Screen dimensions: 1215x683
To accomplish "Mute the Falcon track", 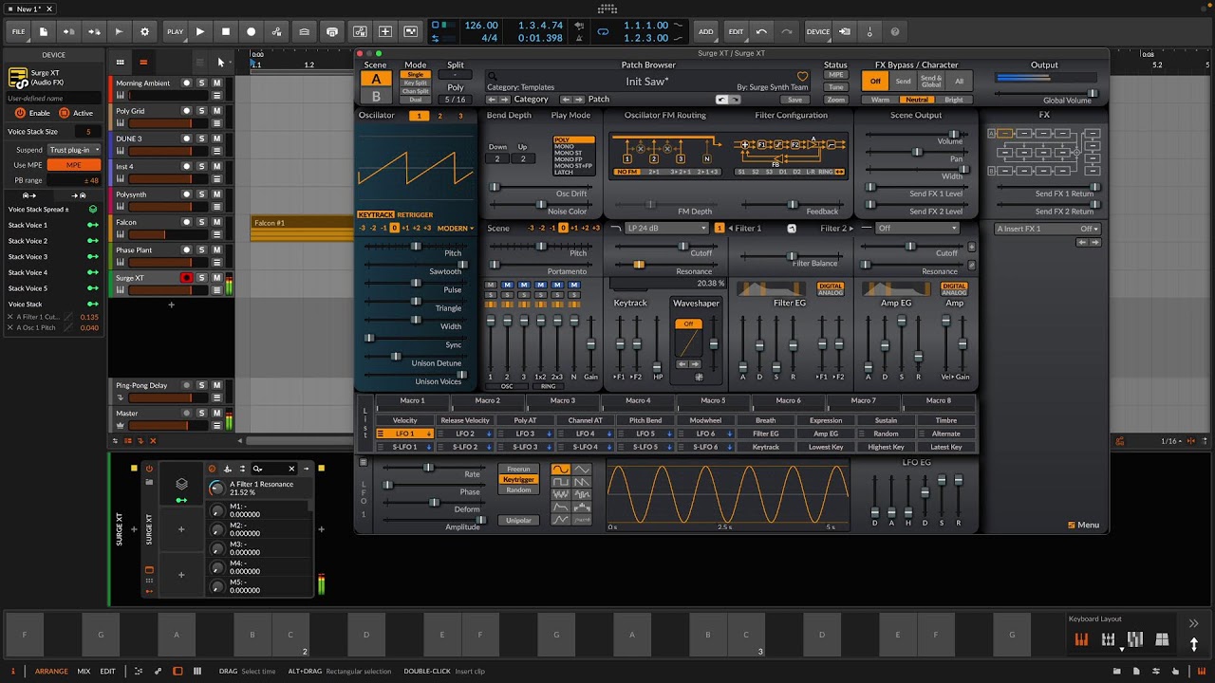I will tap(216, 222).
